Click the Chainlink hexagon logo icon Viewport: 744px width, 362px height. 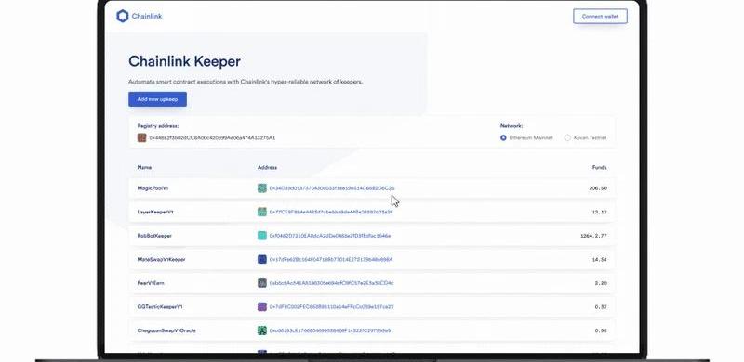(123, 16)
